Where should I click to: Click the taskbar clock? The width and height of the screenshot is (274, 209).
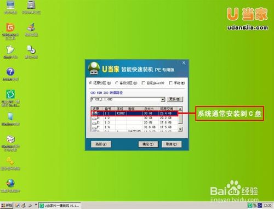[267, 206]
